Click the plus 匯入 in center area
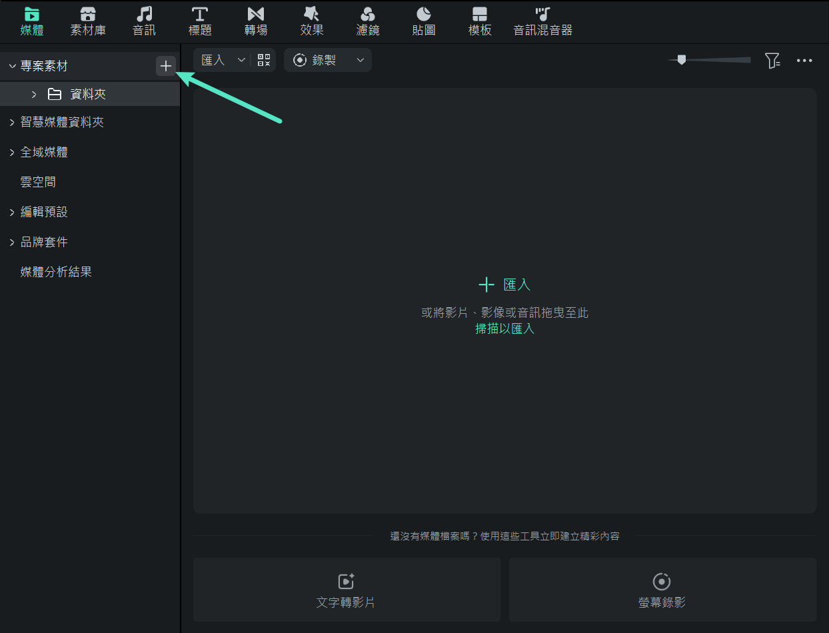This screenshot has width=829, height=633. [x=504, y=285]
